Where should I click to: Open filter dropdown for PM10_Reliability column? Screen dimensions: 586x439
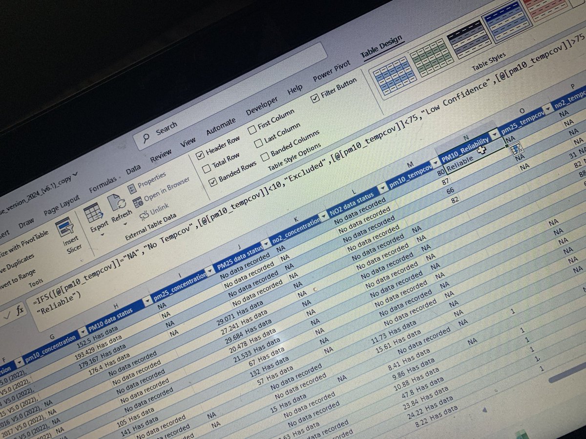point(495,134)
